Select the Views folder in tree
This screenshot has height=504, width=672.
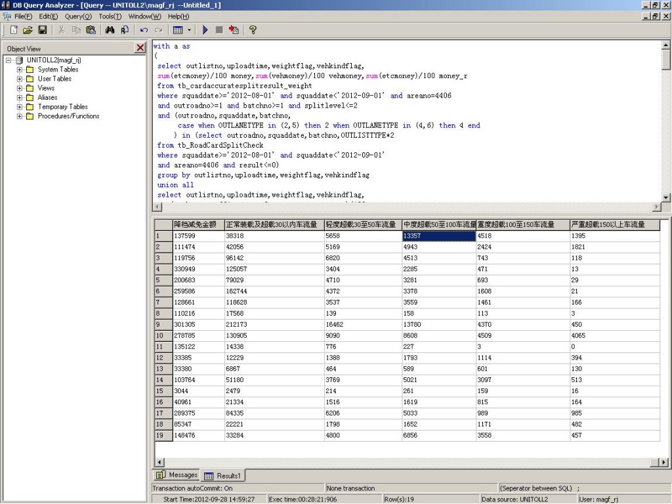pyautogui.click(x=46, y=88)
